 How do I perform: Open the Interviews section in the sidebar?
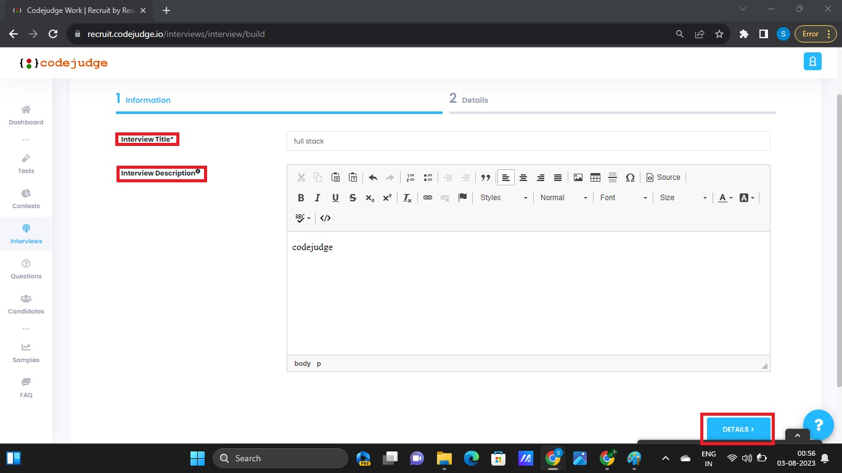25,233
